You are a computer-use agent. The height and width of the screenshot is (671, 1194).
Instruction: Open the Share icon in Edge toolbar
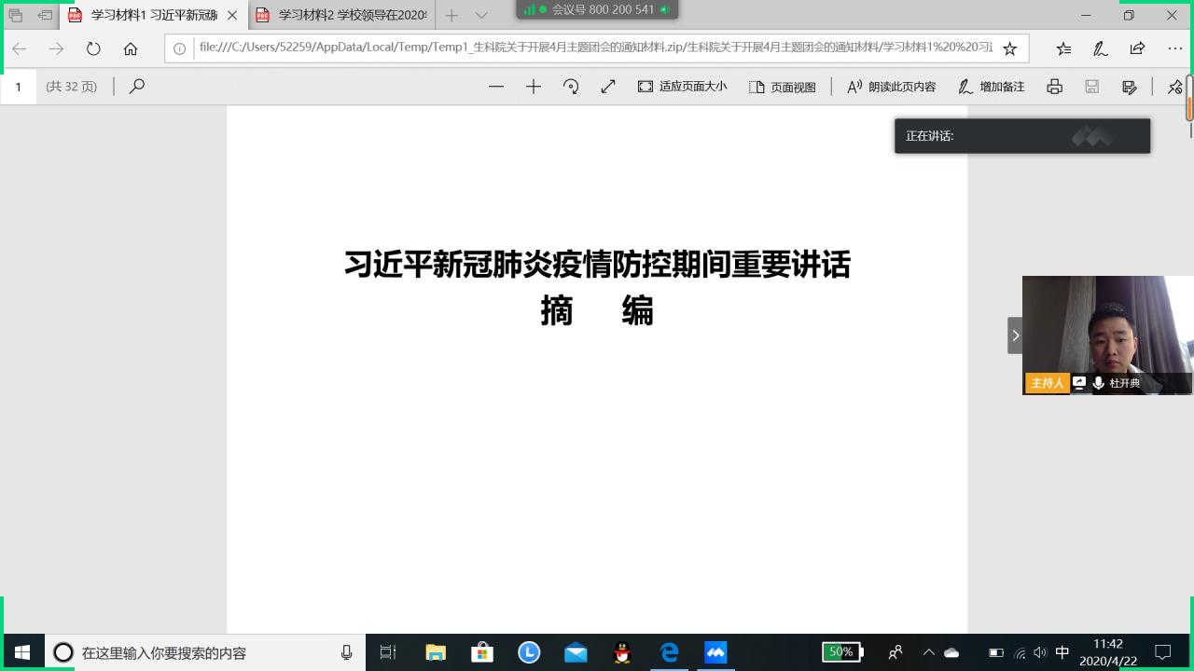pos(1137,48)
